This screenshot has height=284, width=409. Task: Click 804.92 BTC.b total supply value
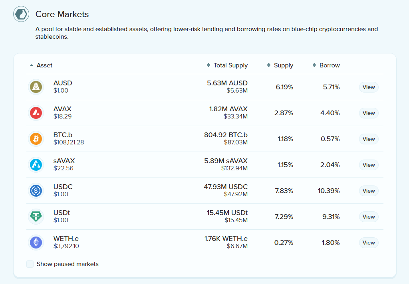click(226, 135)
